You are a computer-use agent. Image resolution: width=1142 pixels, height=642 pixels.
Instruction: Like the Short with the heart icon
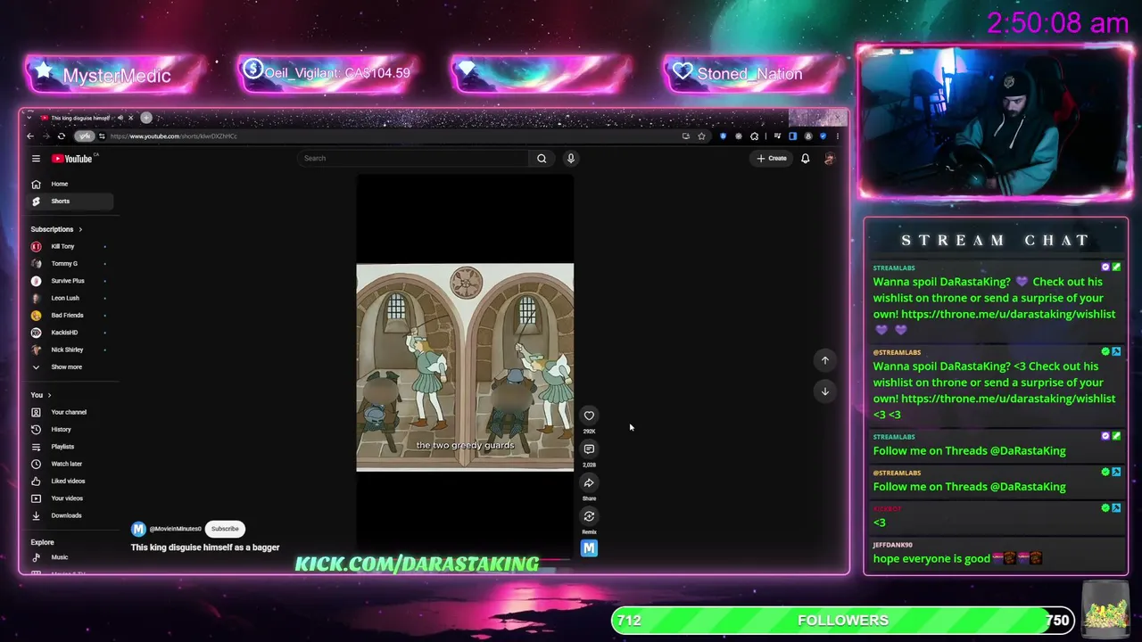point(589,416)
